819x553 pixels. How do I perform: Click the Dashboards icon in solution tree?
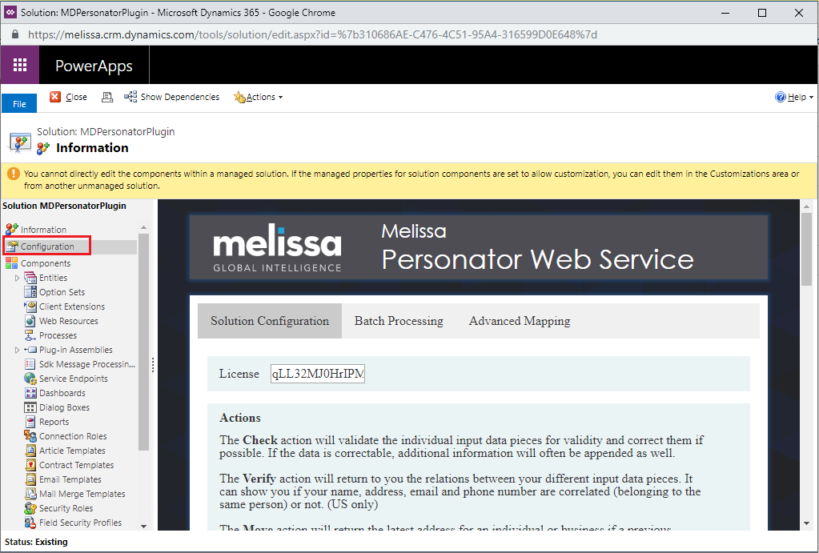coord(30,393)
